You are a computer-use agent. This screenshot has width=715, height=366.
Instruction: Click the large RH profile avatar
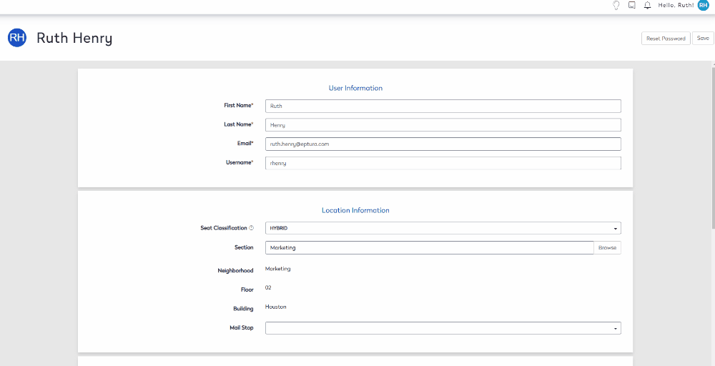(x=16, y=39)
